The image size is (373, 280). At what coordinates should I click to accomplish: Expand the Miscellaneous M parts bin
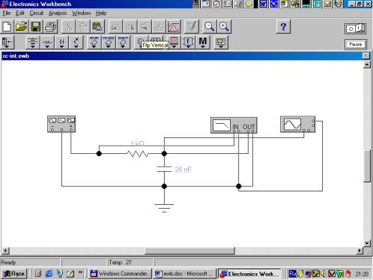203,42
